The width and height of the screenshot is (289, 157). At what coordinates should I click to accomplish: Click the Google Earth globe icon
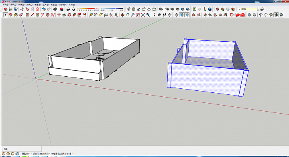click(x=210, y=9)
